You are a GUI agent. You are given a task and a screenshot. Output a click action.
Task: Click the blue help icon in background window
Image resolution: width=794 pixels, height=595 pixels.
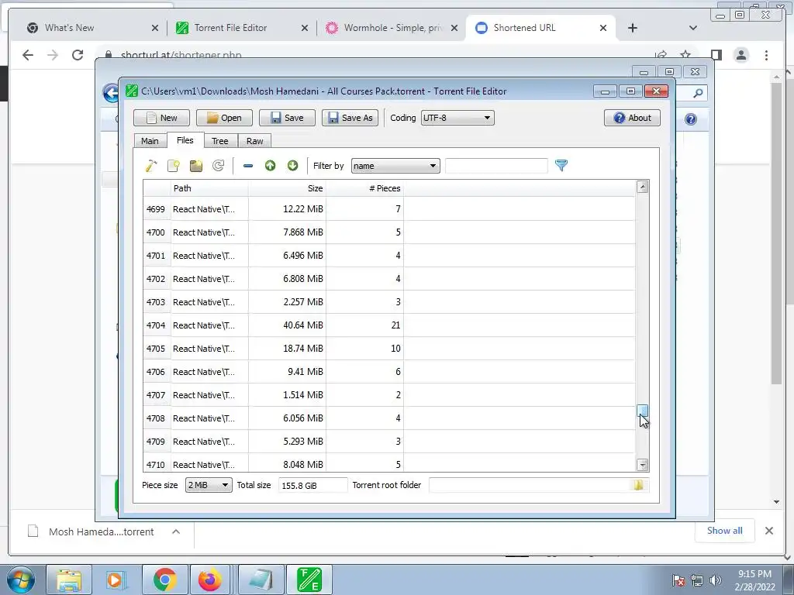coord(690,119)
